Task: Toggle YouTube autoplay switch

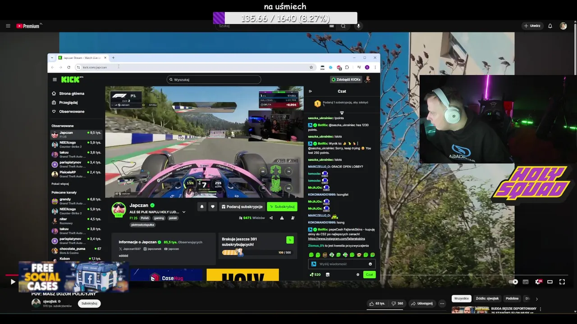Action: [x=513, y=282]
